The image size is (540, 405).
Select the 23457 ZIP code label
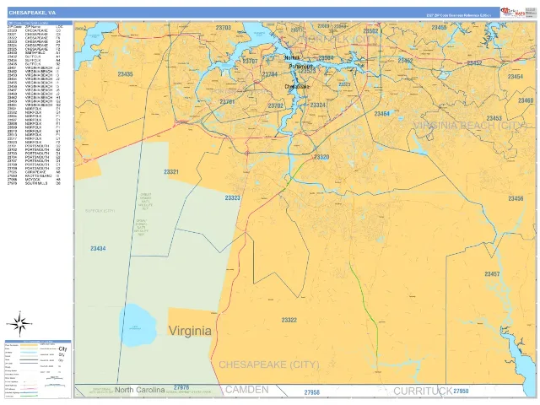click(x=492, y=273)
